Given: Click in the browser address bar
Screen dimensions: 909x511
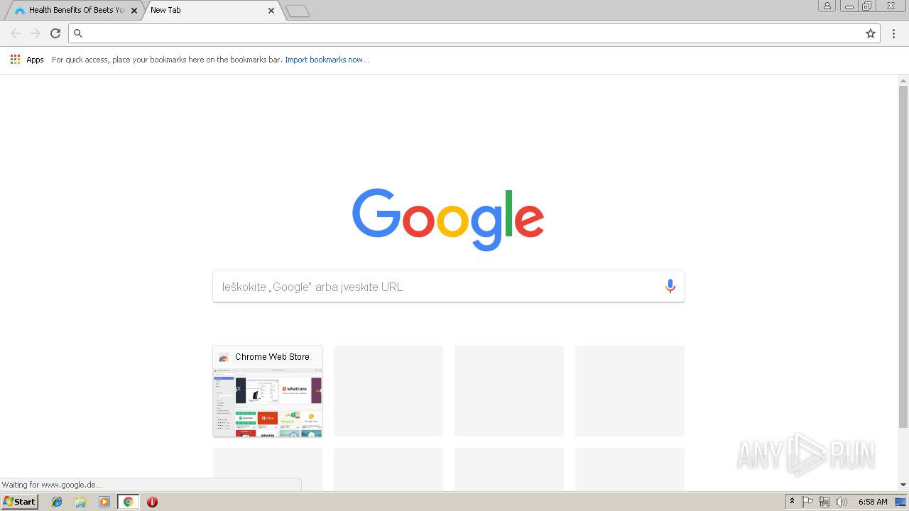Looking at the screenshot, I should (x=469, y=33).
